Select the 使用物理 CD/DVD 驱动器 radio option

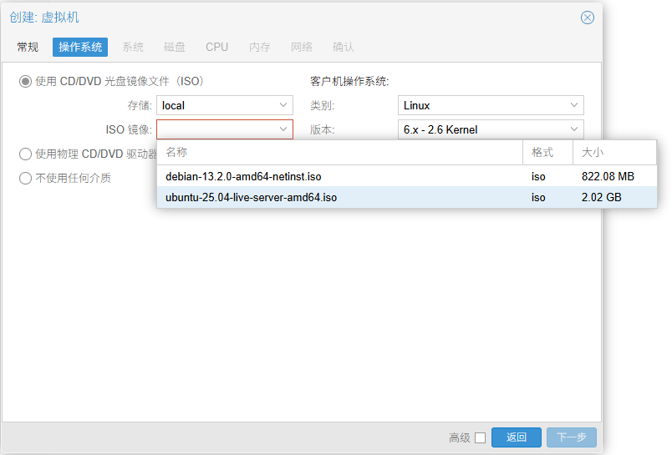tap(26, 154)
